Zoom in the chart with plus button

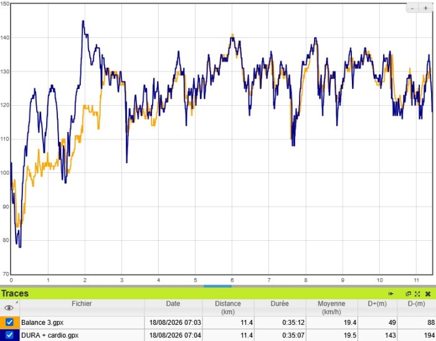pyautogui.click(x=425, y=8)
